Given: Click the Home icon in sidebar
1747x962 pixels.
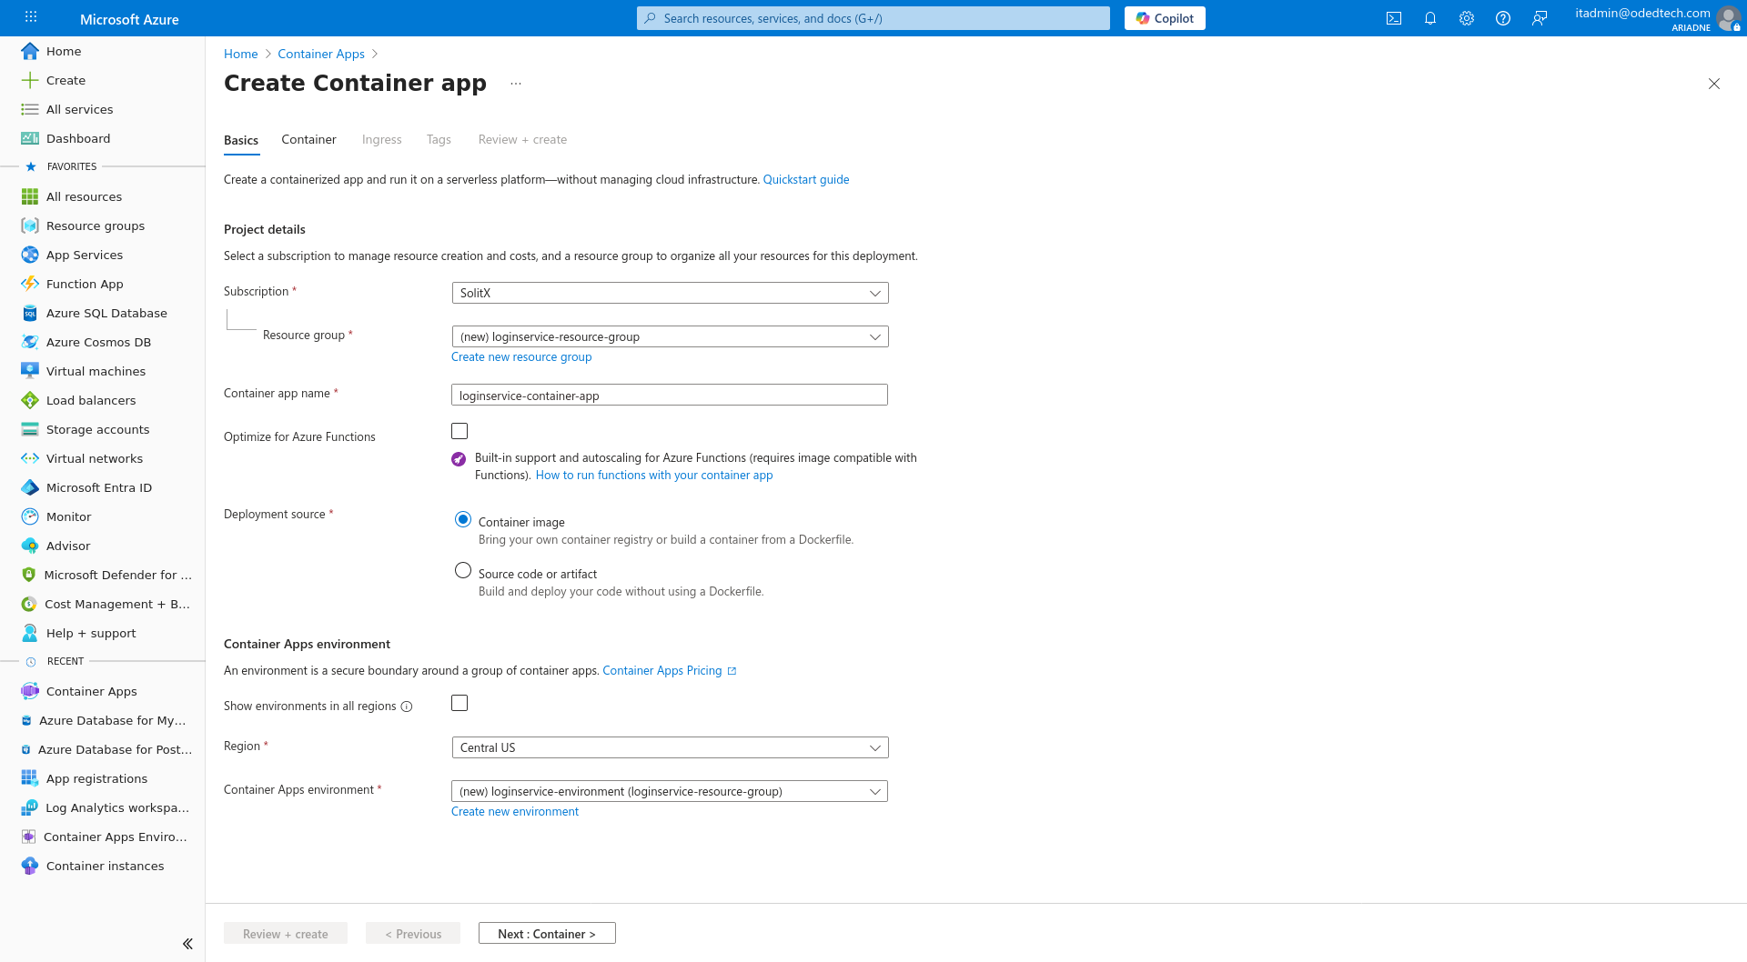Looking at the screenshot, I should [x=30, y=51].
